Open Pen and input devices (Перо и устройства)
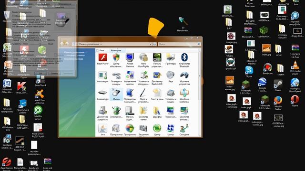The image size is (305, 171). click(x=143, y=96)
